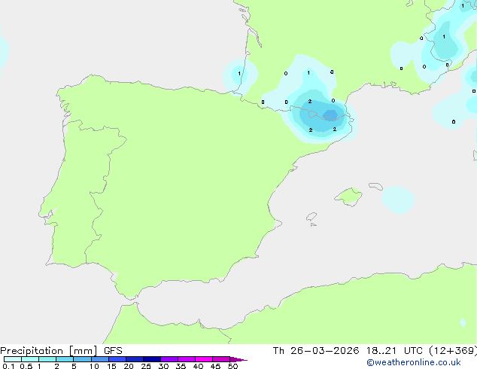Click the '50' legend scale label
The image size is (477, 369).
pyautogui.click(x=232, y=366)
